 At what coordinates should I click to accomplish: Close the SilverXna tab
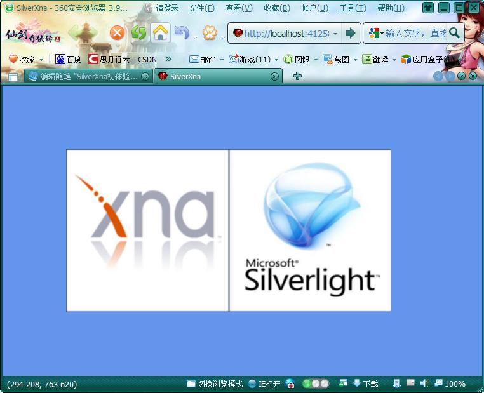point(274,76)
